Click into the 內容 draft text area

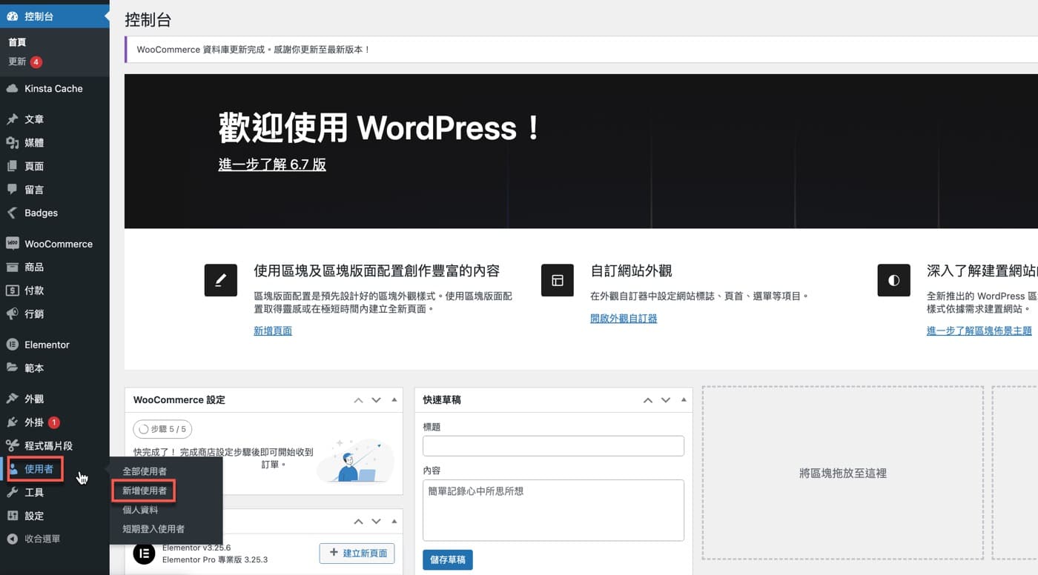553,511
